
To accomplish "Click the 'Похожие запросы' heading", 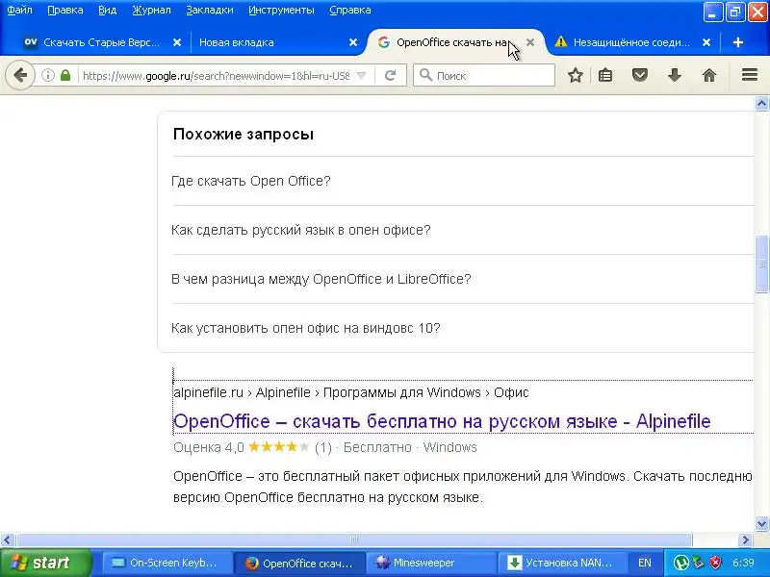I will coord(244,135).
